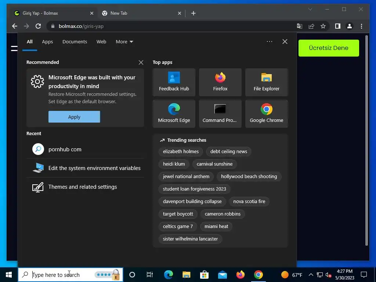The height and width of the screenshot is (282, 376).
Task: Select sister wilhelmina lancaster chip
Action: [190, 239]
